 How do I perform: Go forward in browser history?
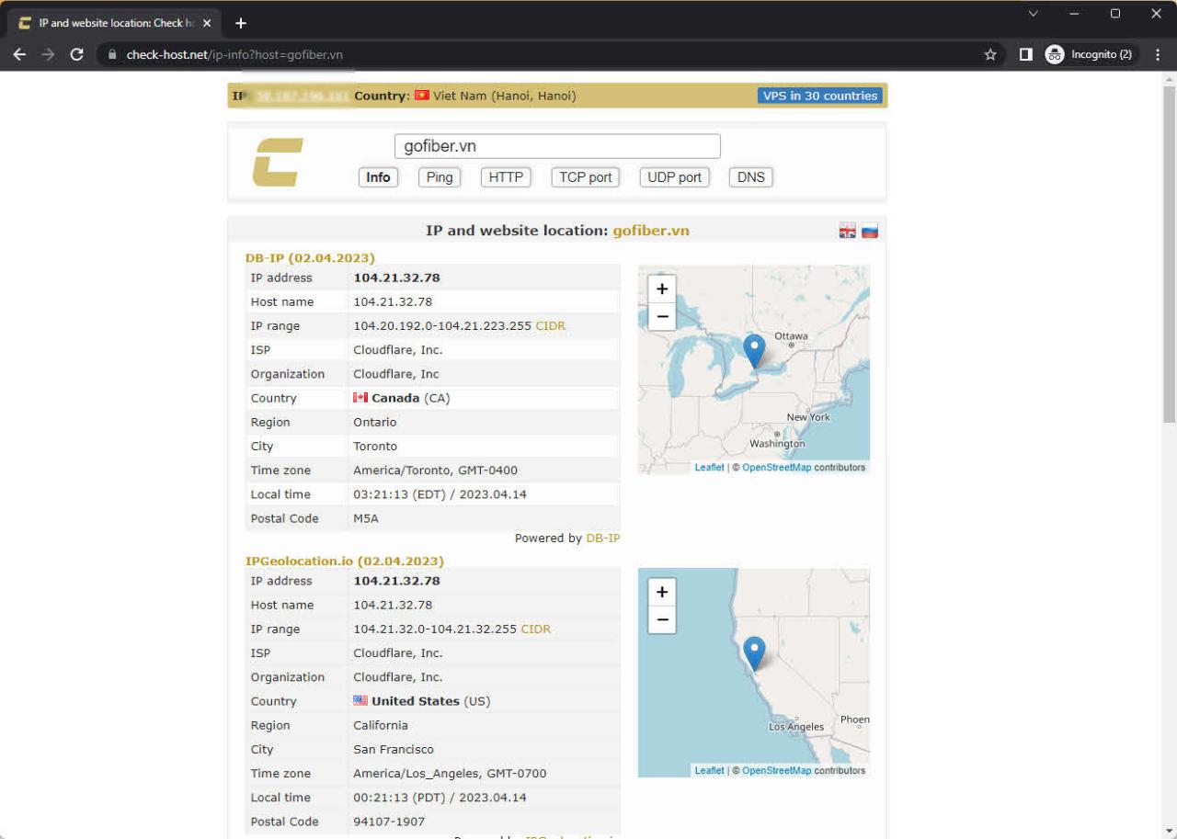coord(48,54)
